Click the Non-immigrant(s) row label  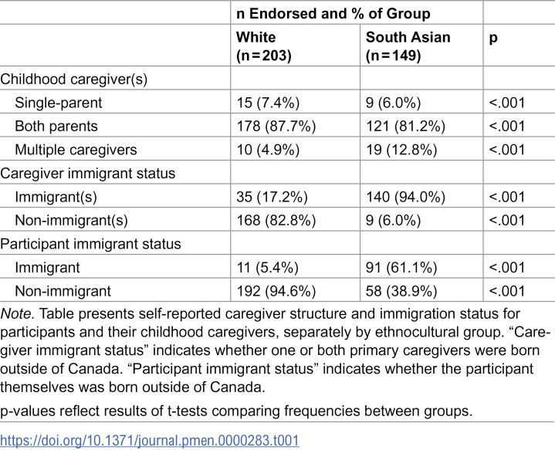tap(71, 221)
